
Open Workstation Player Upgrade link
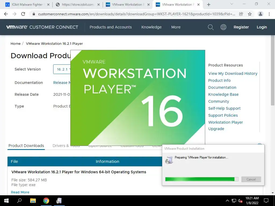click(226, 126)
